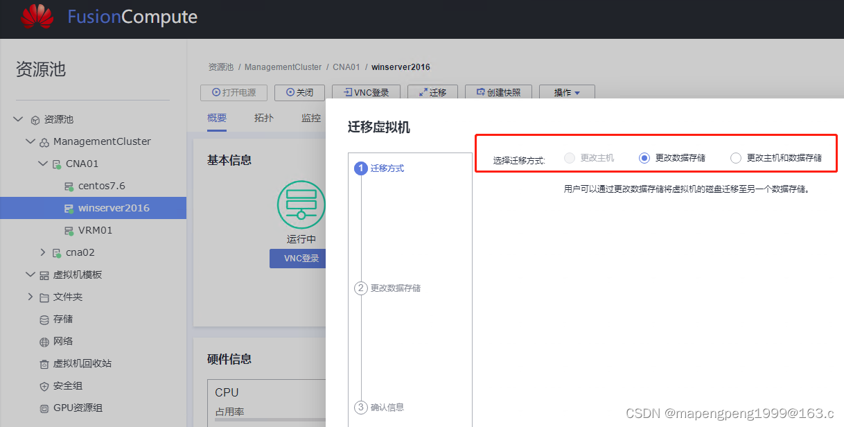Select 更改主机 migration option

point(570,158)
